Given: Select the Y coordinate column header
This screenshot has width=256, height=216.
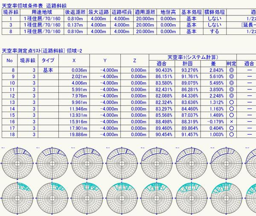Looking at the screenshot, I should click(105, 60).
